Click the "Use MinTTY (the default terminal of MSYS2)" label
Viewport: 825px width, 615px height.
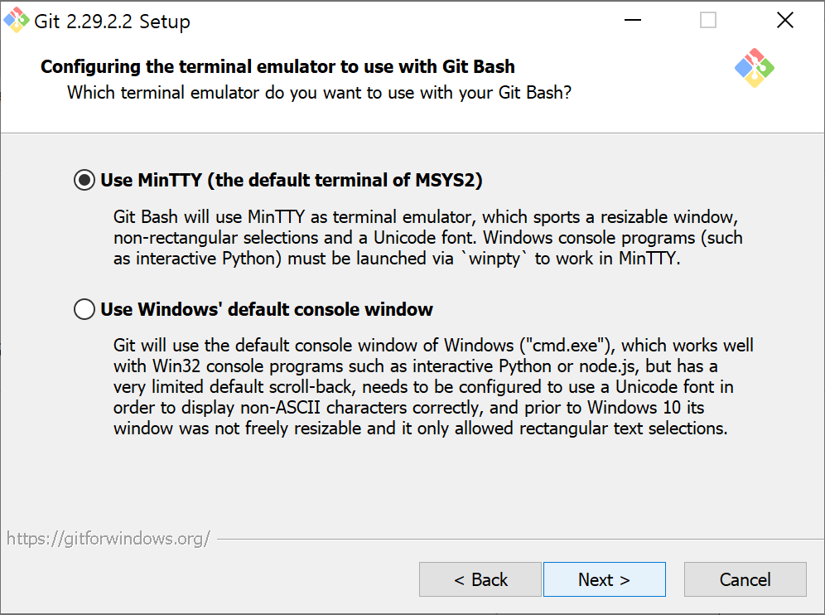(x=292, y=180)
